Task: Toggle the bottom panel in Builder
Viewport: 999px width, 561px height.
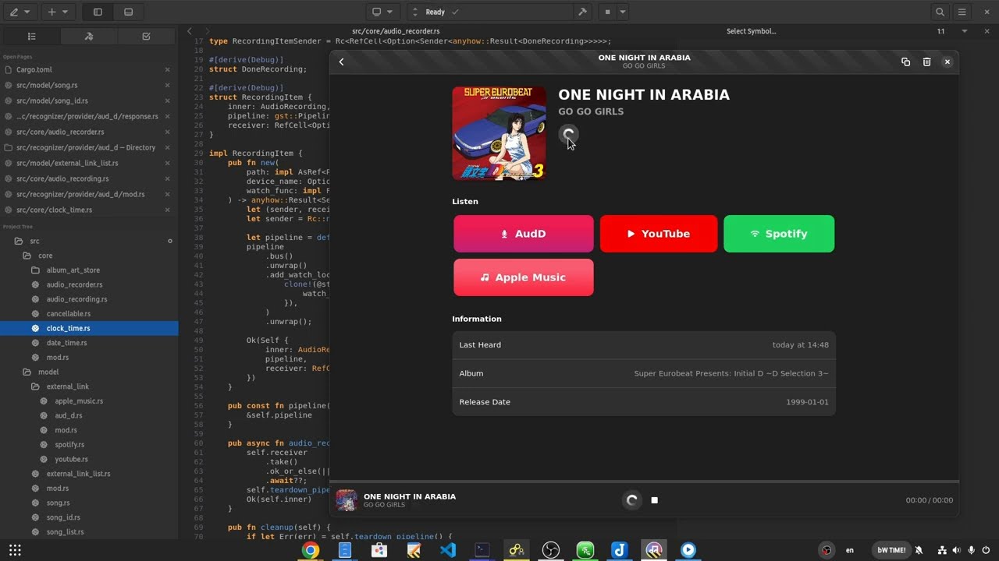Action: (x=129, y=12)
